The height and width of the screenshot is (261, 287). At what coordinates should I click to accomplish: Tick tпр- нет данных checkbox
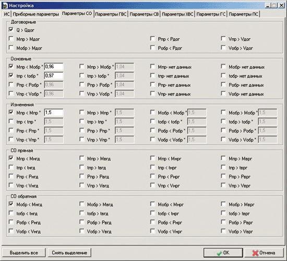click(x=153, y=76)
